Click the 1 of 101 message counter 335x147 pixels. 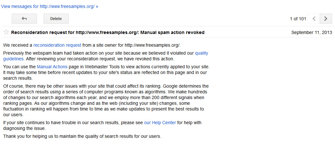[298, 19]
